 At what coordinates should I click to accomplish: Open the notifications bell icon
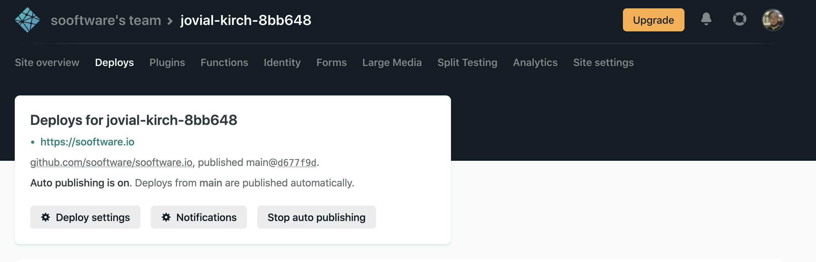coord(706,19)
